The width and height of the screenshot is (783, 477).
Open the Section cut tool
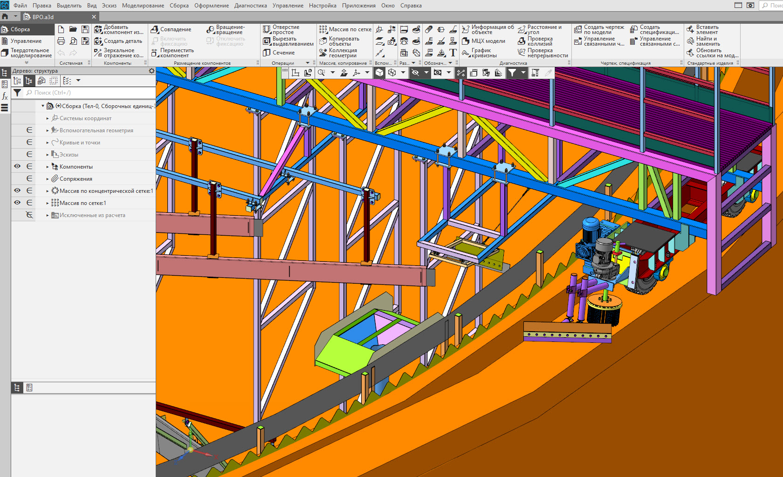pyautogui.click(x=279, y=53)
